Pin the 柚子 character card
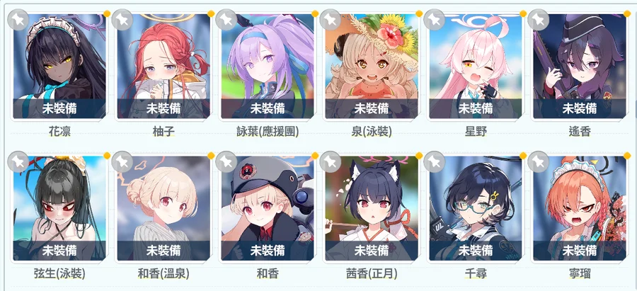This screenshot has width=637, height=291. tap(122, 19)
